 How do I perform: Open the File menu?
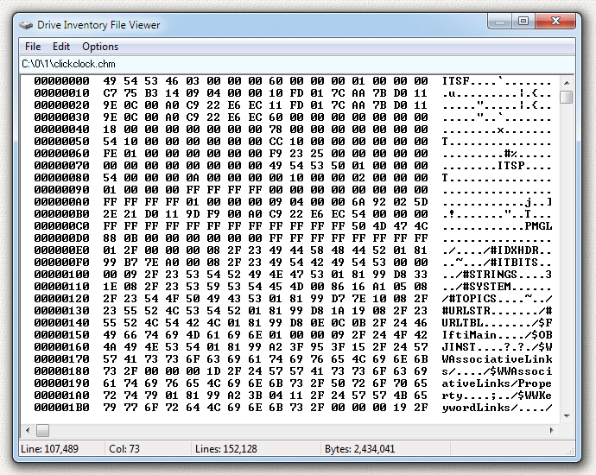point(33,47)
